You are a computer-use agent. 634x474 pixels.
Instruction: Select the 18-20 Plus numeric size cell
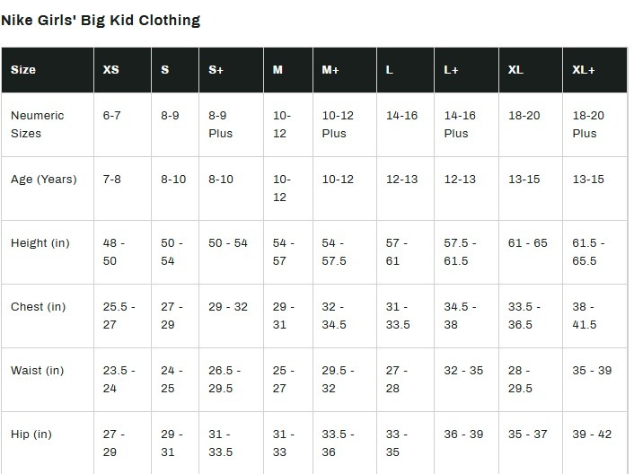point(588,125)
